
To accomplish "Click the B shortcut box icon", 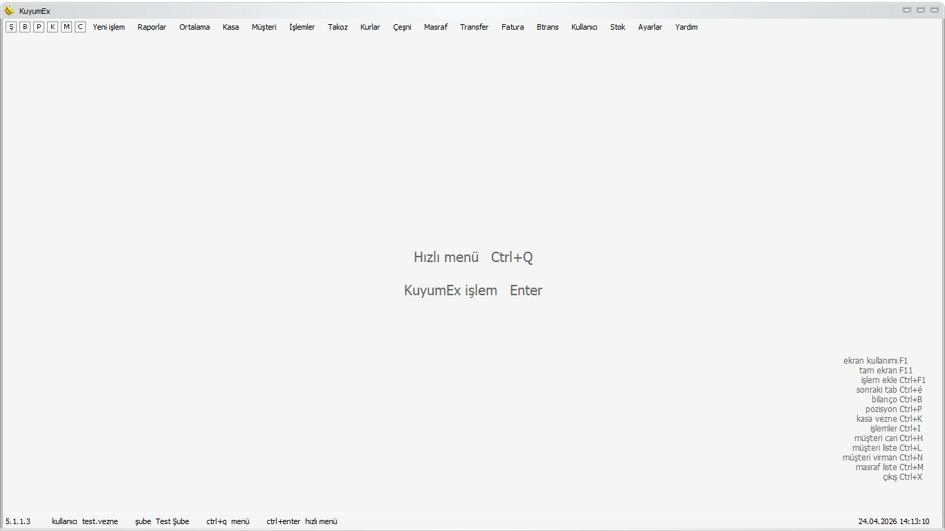I will [25, 27].
